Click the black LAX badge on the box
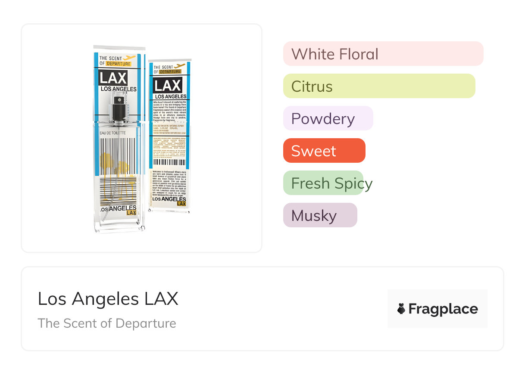The height and width of the screenshot is (372, 525). 168,86
